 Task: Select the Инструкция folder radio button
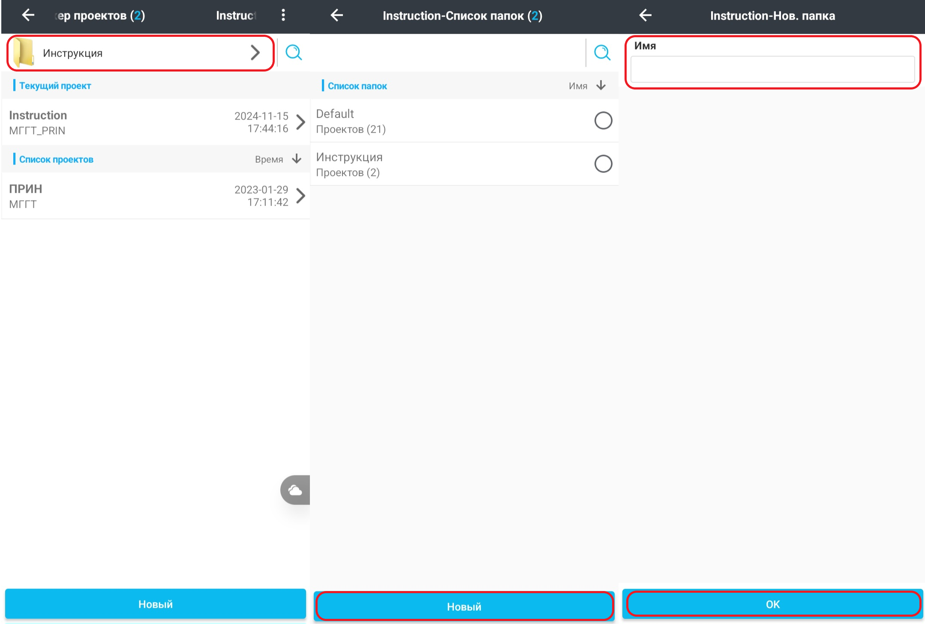[603, 164]
